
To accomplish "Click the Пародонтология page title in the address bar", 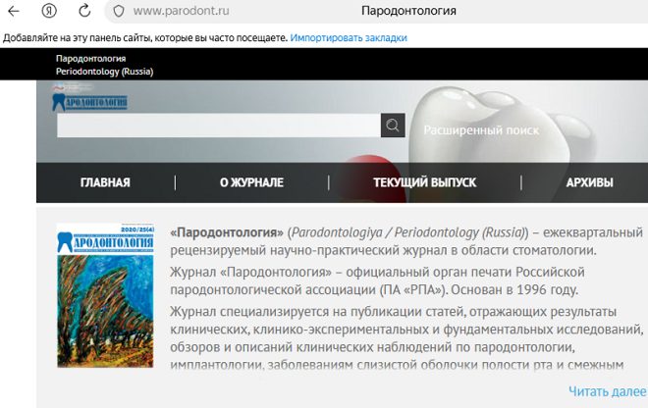I will [408, 11].
